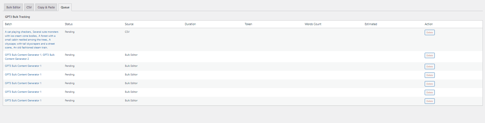485x123 pixels.
Task: Open the CSV tab
Action: (x=29, y=7)
